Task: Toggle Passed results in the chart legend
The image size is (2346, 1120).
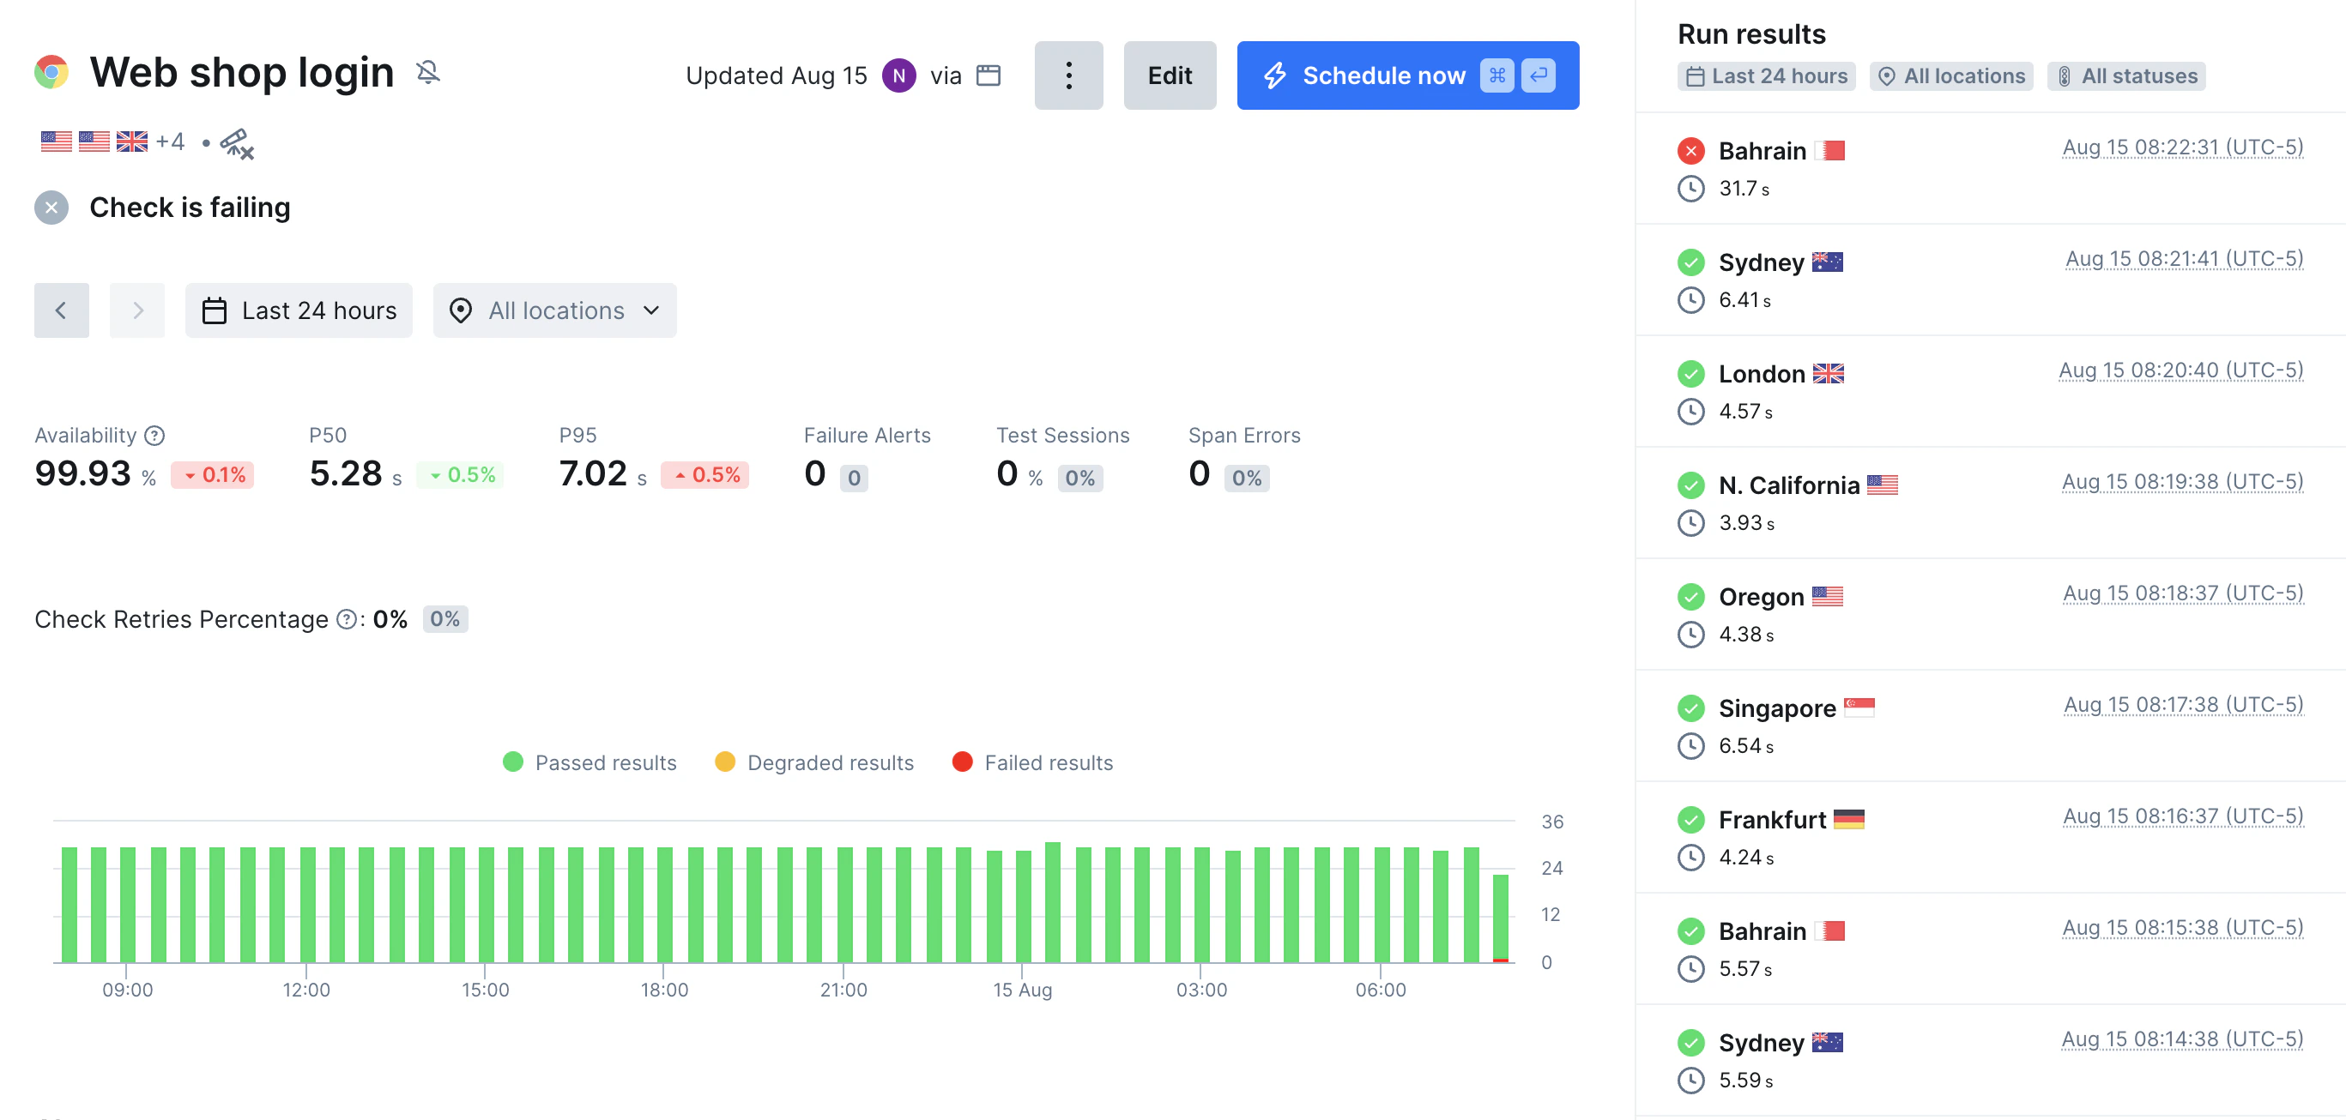Action: tap(590, 762)
